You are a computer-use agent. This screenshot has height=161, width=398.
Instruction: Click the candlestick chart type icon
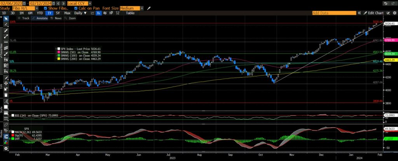[x=98, y=13]
